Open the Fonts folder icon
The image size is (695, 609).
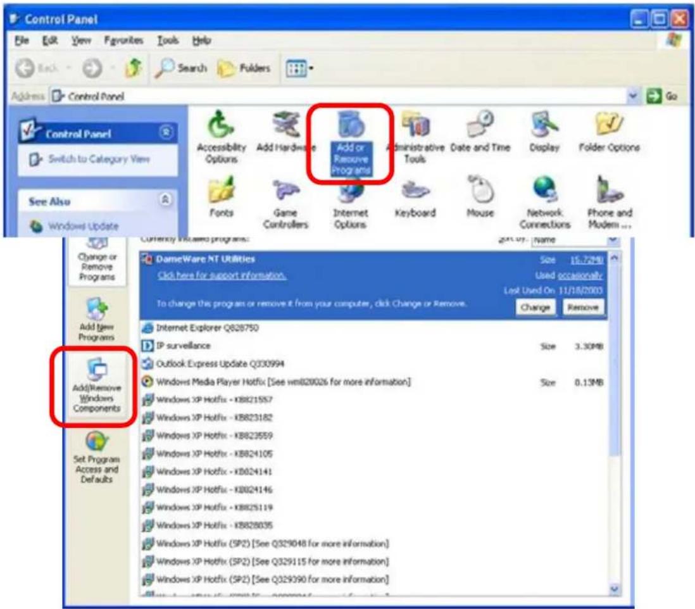[x=221, y=197]
